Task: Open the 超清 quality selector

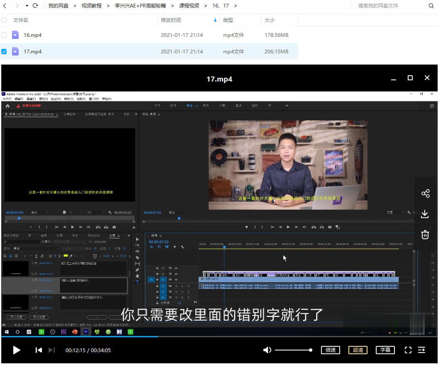Action: pyautogui.click(x=358, y=350)
